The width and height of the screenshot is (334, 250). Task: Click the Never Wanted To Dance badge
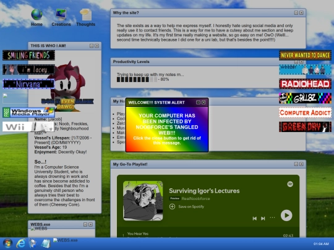tap(305, 56)
